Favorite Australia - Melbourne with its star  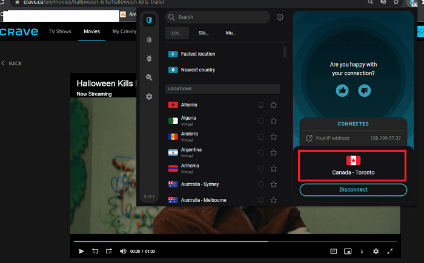(273, 200)
